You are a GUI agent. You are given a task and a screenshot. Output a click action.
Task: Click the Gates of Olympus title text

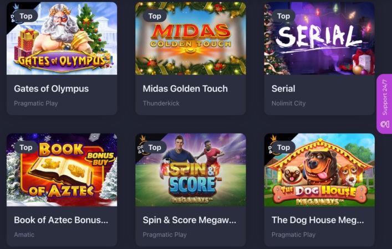tap(51, 89)
